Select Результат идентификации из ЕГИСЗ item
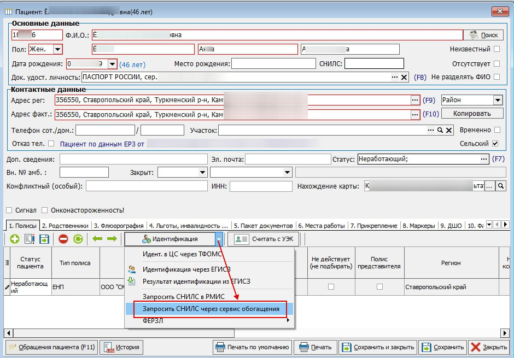The height and width of the screenshot is (358, 514). point(196,281)
